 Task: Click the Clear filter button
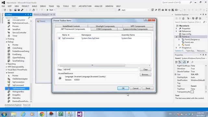pos(146,70)
